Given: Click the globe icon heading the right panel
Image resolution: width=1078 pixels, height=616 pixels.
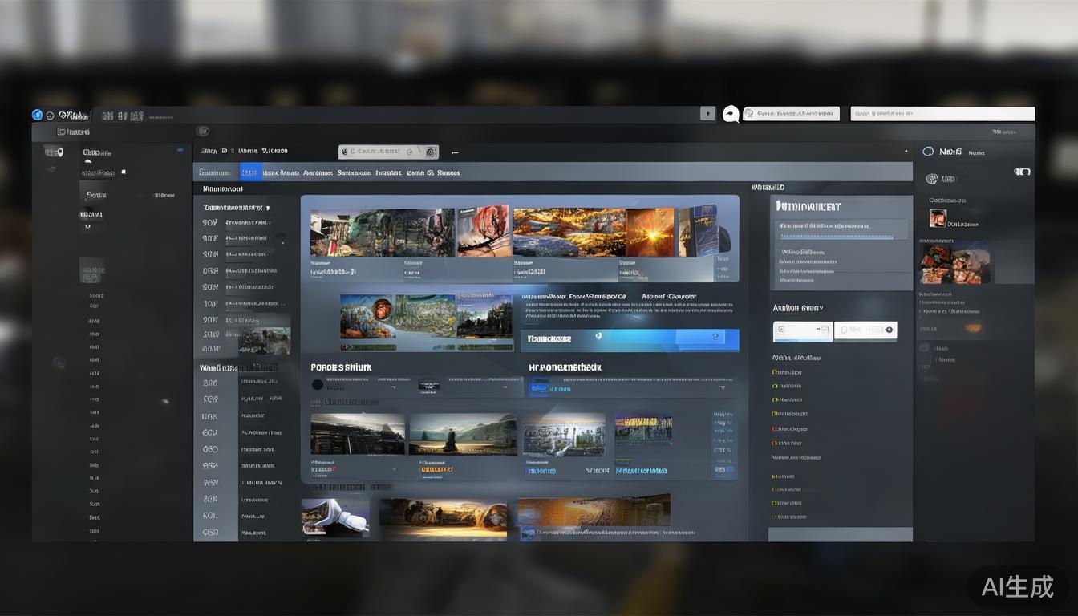Looking at the screenshot, I should [928, 151].
